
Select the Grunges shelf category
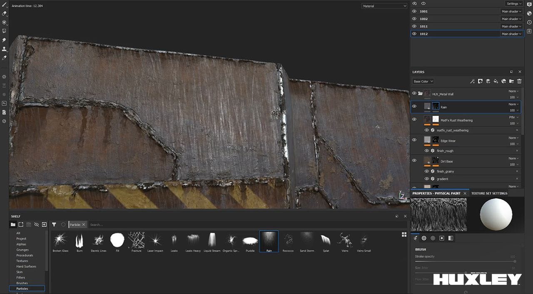point(22,250)
